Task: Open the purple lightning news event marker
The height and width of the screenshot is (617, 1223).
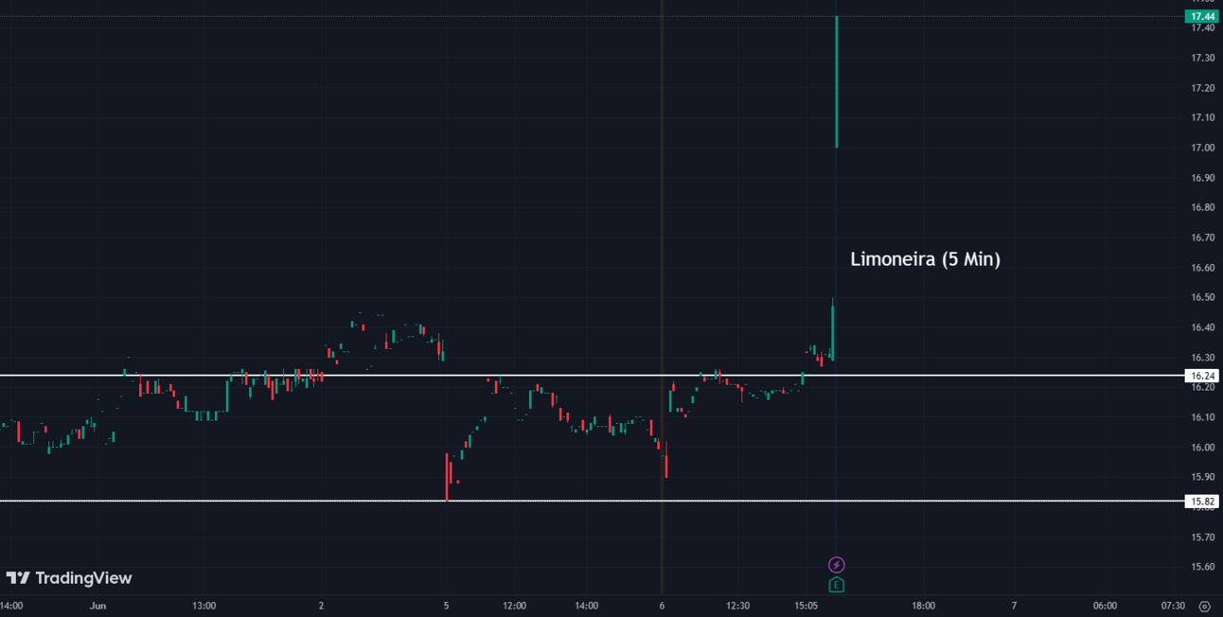Action: coord(837,565)
